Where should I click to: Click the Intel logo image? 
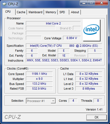[92, 30]
